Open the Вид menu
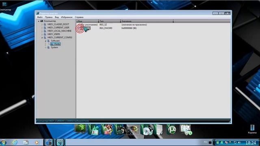The image size is (260, 146). point(57,17)
